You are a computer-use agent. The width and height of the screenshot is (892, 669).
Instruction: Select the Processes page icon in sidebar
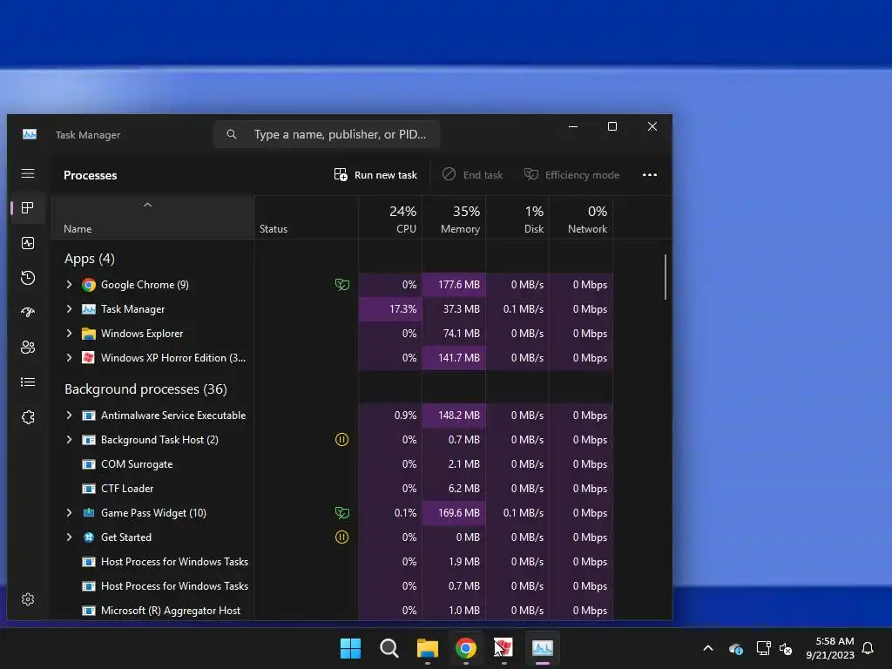[28, 208]
